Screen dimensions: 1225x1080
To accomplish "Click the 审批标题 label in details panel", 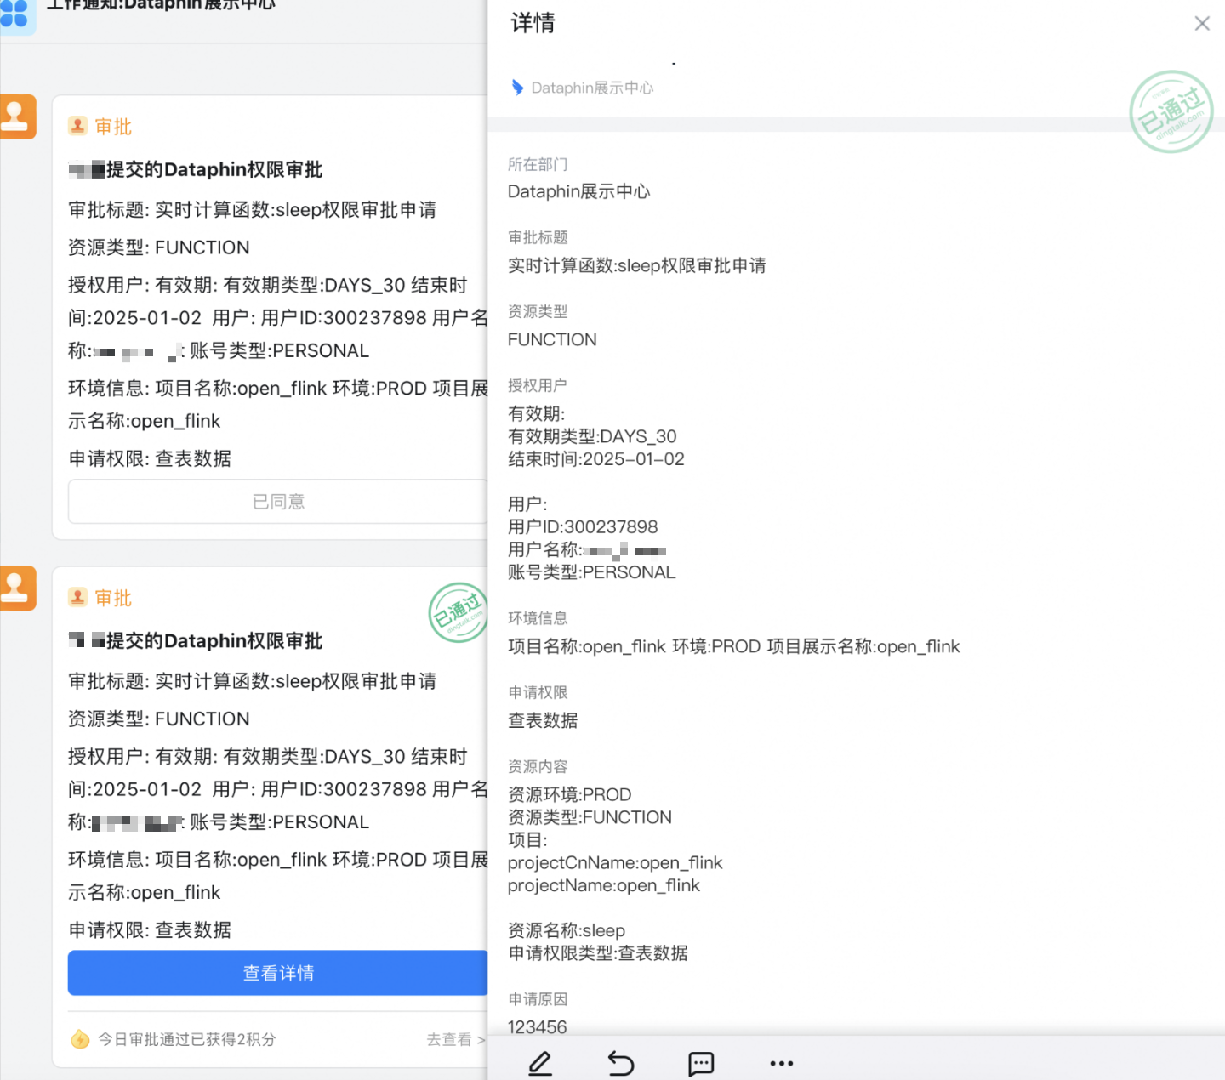I will (x=538, y=237).
